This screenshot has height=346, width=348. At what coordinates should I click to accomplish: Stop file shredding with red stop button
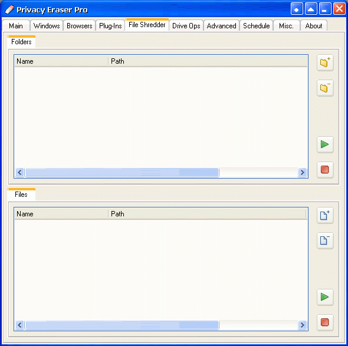pos(325,322)
